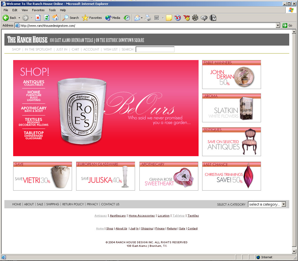
Task: Click the M logo toolbar icon
Action: pos(213,18)
